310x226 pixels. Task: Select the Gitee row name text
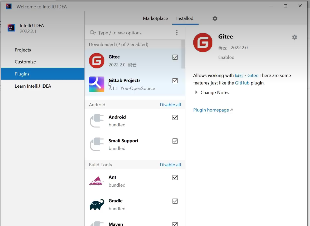click(114, 57)
